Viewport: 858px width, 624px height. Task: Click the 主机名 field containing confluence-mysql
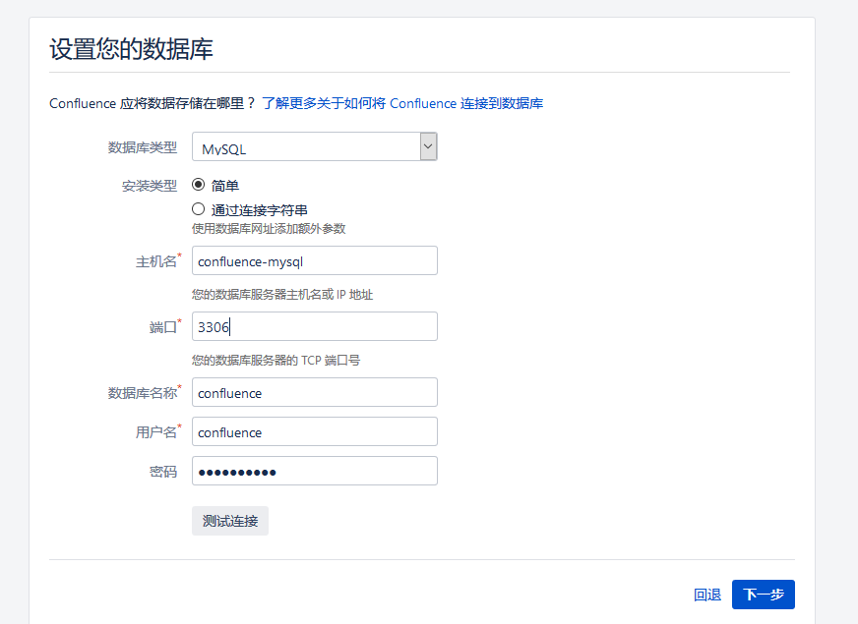coord(314,260)
